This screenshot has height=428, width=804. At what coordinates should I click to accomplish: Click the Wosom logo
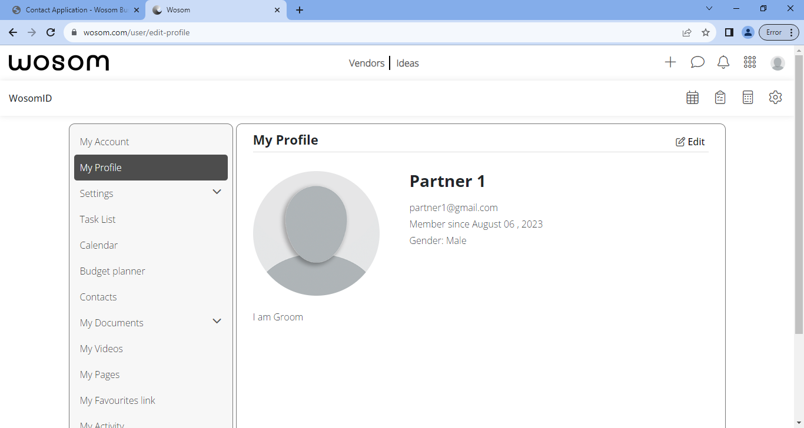[58, 62]
